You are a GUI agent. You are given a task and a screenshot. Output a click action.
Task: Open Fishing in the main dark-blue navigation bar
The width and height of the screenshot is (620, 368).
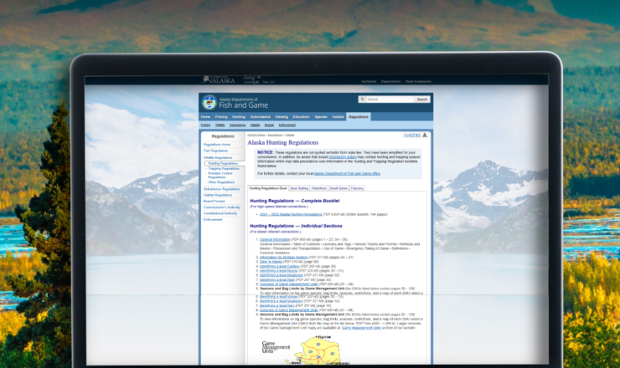(221, 117)
